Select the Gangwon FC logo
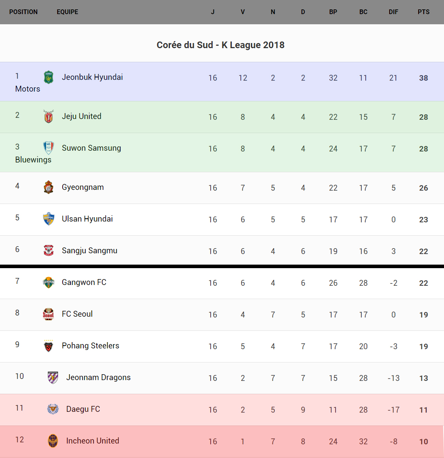This screenshot has height=458, width=444. (49, 282)
